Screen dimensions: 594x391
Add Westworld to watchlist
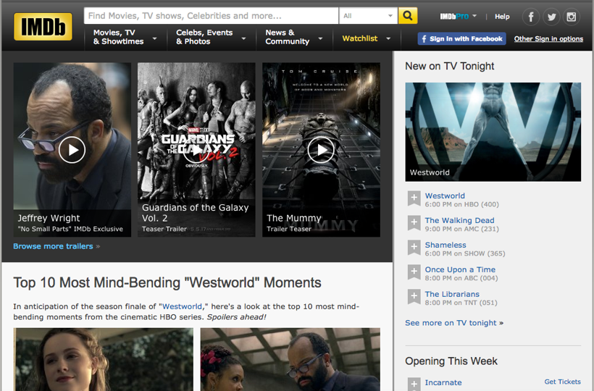414,198
